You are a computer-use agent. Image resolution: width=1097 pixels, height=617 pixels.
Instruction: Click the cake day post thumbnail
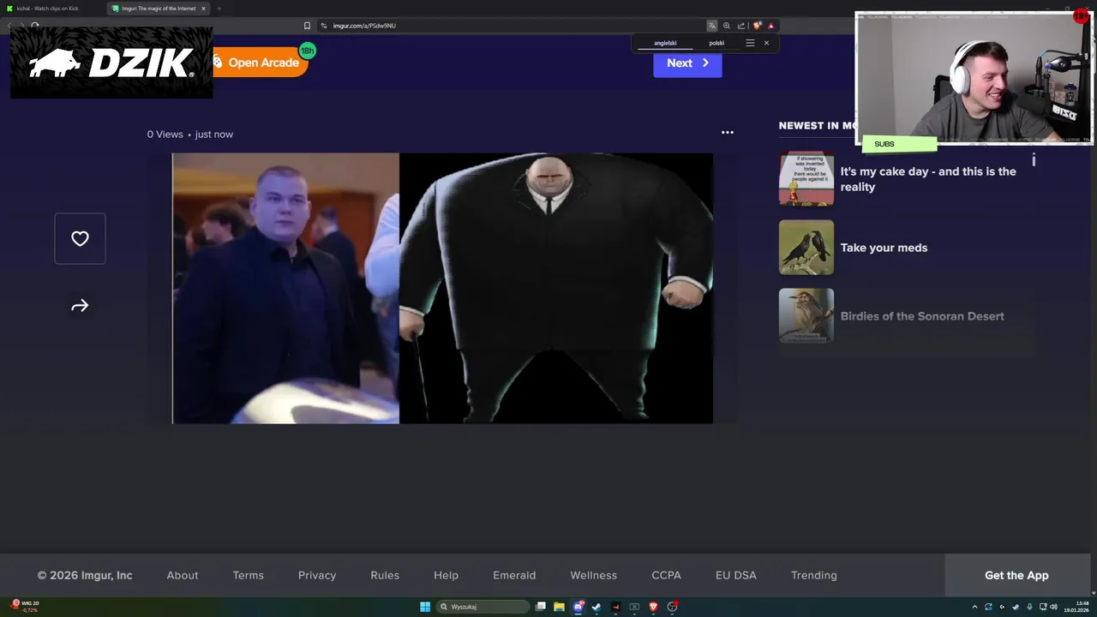806,179
